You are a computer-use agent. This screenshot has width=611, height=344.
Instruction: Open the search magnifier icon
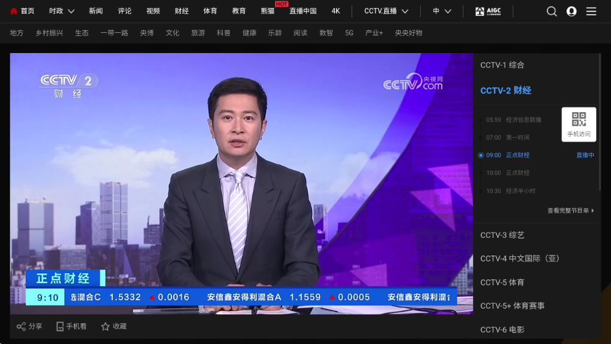(551, 12)
